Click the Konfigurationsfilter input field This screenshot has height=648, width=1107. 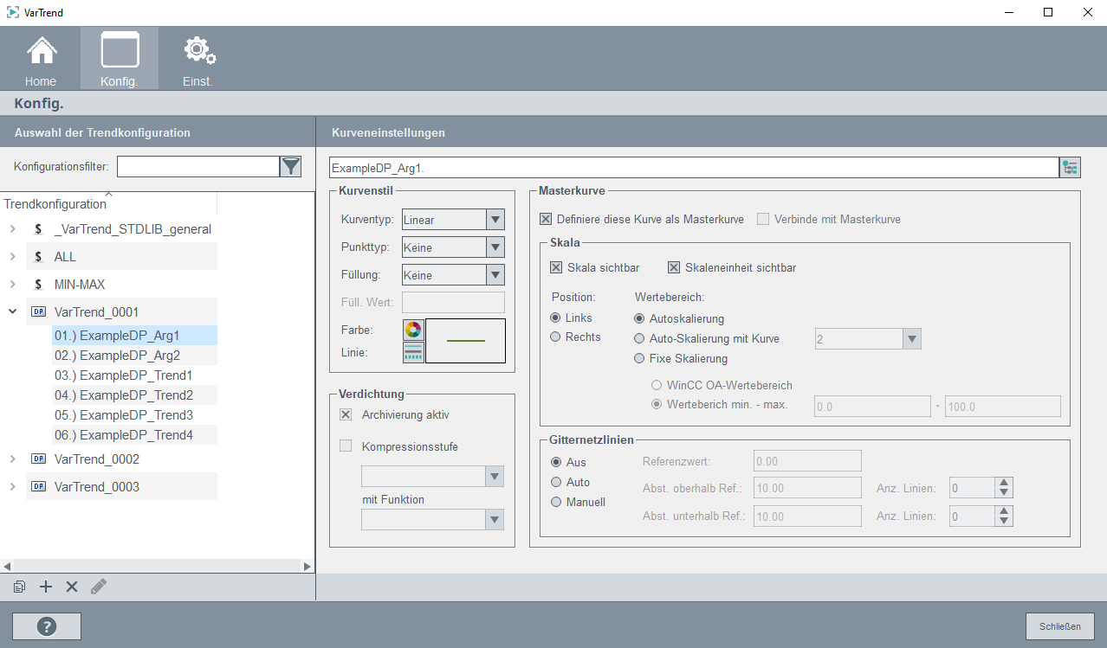click(x=197, y=166)
